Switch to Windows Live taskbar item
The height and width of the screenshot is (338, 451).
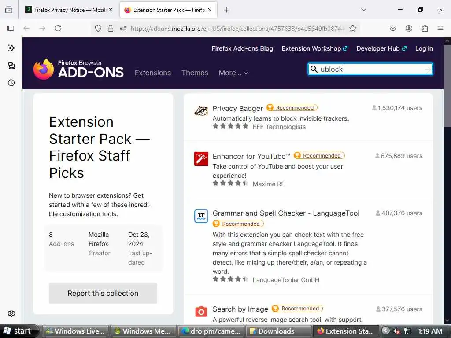[76, 331]
